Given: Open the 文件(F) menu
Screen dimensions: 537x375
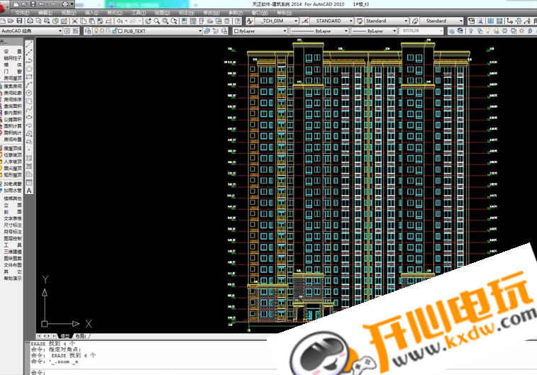Looking at the screenshot, I should [22, 13].
